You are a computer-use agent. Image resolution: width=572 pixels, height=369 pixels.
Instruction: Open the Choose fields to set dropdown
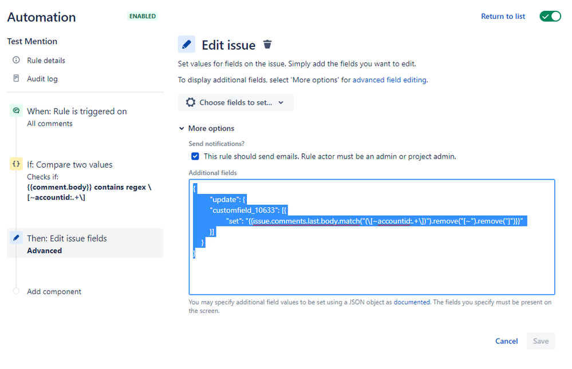235,102
